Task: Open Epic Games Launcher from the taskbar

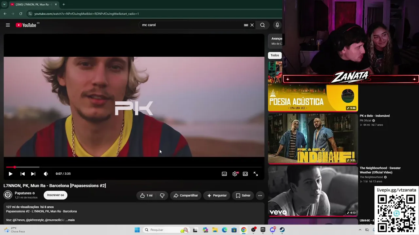Action: click(263, 230)
